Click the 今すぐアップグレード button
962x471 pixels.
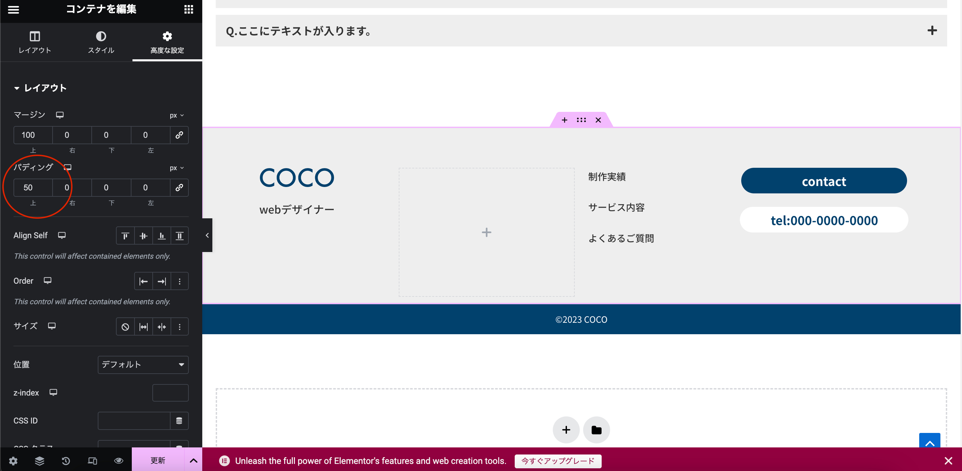tap(558, 461)
